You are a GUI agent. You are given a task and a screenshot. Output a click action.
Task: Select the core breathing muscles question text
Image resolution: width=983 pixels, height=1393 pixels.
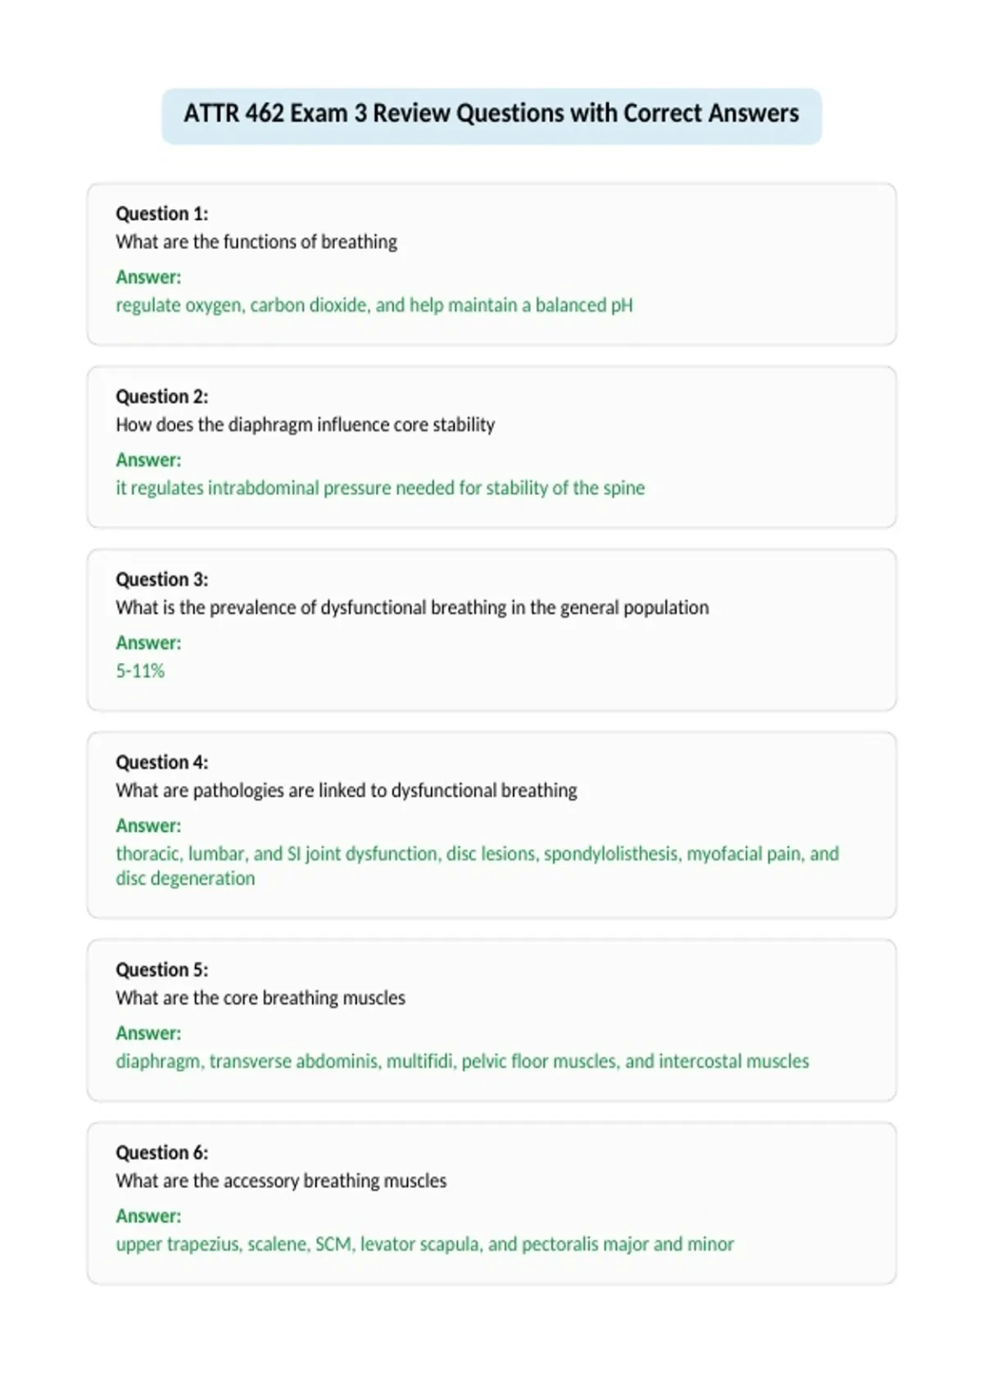(x=260, y=998)
